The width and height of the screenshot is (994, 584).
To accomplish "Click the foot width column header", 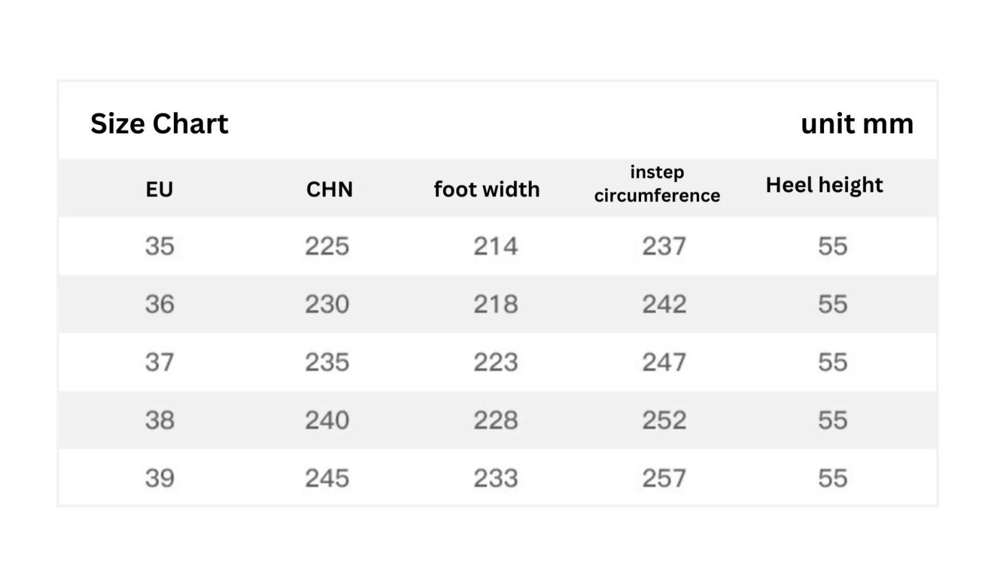I will [x=486, y=189].
